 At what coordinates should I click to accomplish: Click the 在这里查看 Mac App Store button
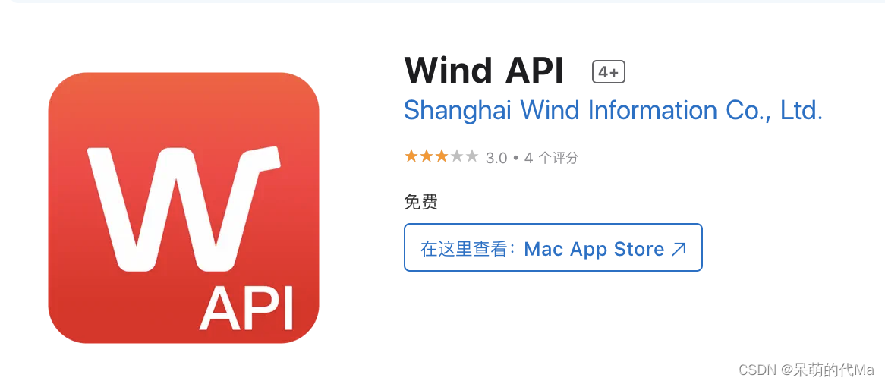[x=553, y=247]
